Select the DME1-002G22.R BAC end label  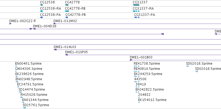tap(23, 21)
